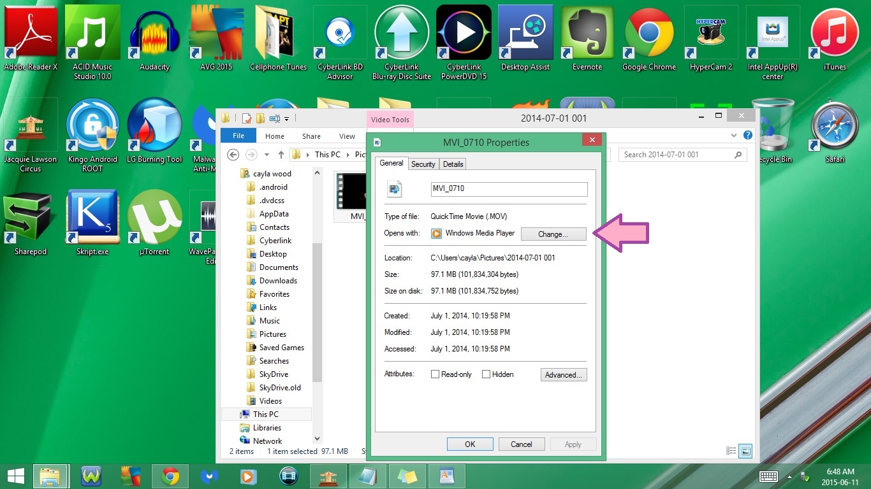Viewport: 871px width, 489px height.
Task: Open Google Chrome desktop shortcut
Action: pos(649,38)
